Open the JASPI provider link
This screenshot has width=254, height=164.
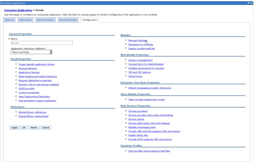click(x=27, y=88)
